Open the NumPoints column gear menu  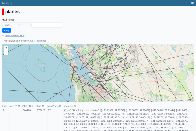pyautogui.click(x=60, y=106)
